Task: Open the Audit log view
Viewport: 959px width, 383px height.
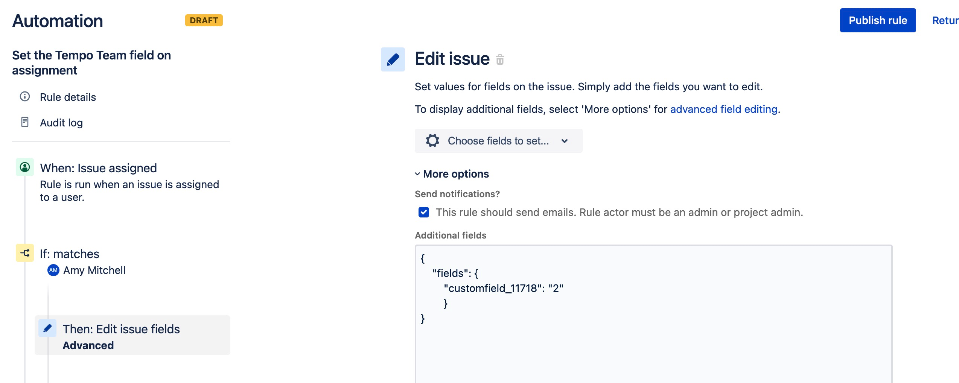Action: (x=61, y=123)
